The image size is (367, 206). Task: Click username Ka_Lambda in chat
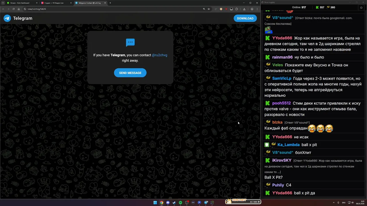[x=288, y=145]
